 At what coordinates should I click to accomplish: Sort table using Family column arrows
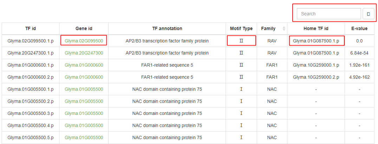[x=284, y=29]
